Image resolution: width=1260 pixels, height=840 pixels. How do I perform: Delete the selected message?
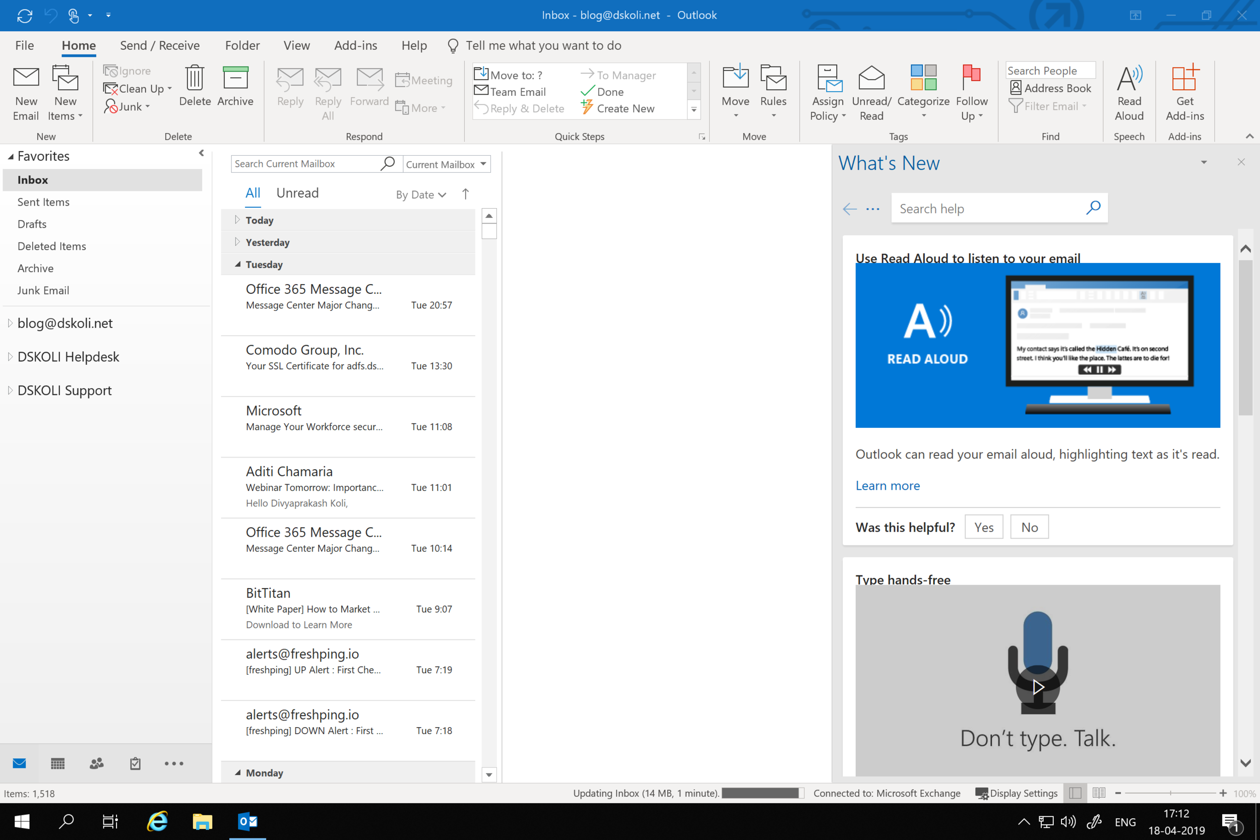[195, 87]
